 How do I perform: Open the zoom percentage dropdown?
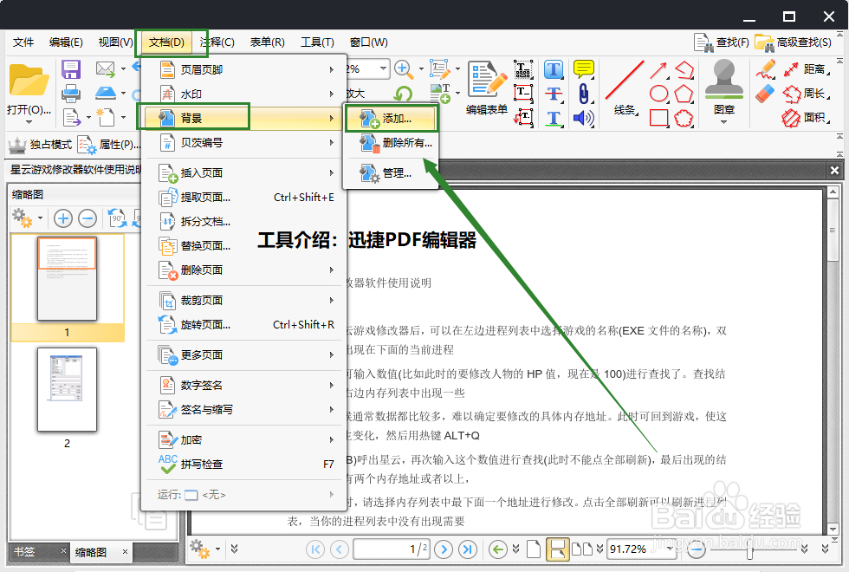(670, 549)
